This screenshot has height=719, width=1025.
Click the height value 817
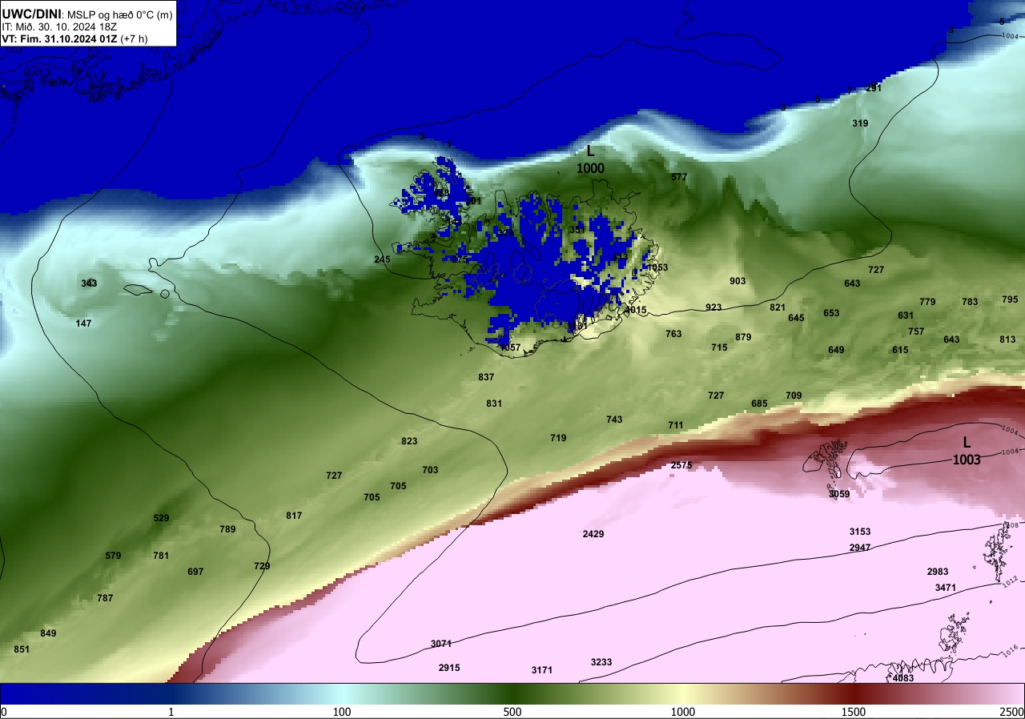294,516
